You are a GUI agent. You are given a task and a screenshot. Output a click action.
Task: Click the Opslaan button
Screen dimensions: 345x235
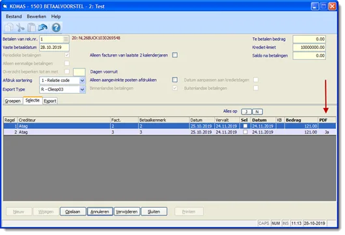click(x=73, y=212)
